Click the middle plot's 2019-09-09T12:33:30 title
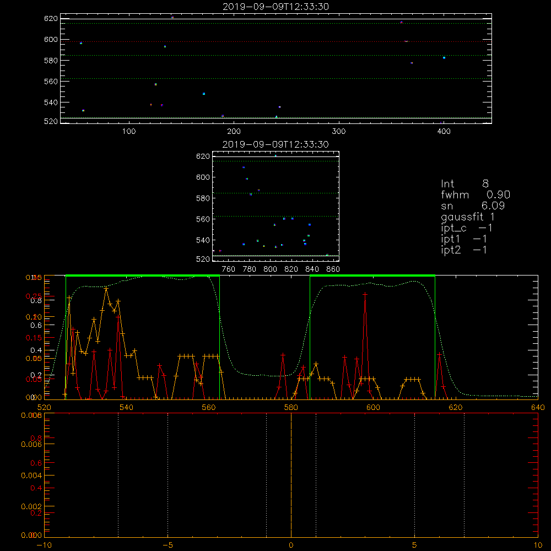 coord(275,144)
